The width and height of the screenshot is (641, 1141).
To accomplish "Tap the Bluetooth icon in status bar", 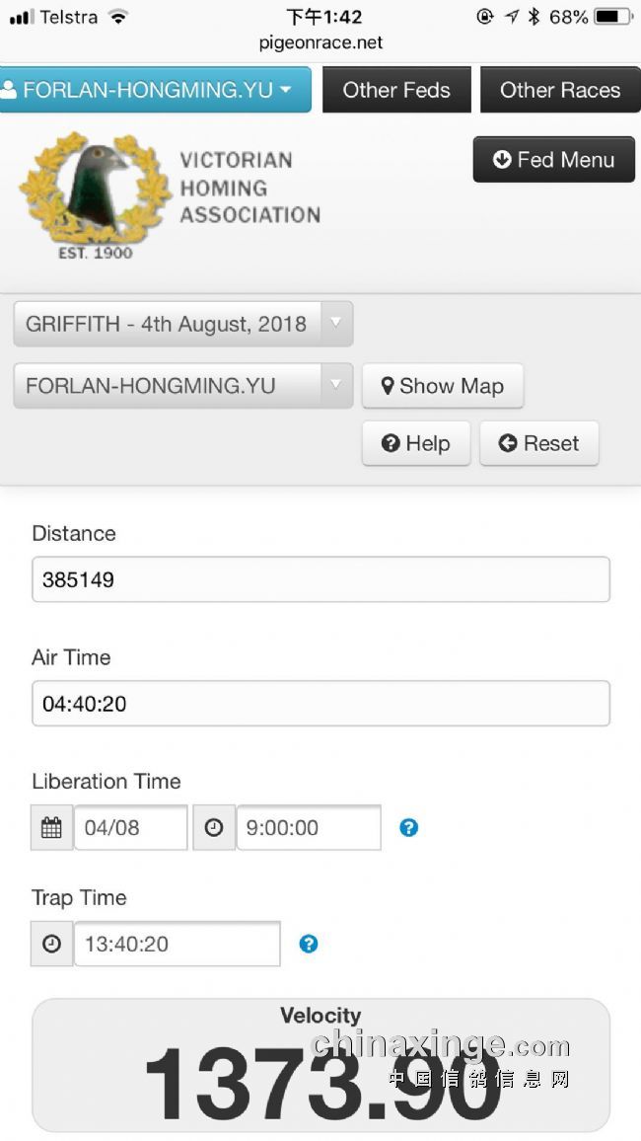I will 534,17.
